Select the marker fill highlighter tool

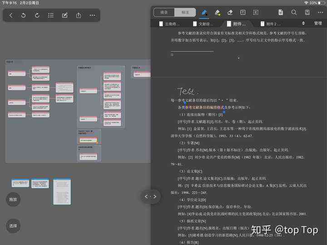[218, 13]
